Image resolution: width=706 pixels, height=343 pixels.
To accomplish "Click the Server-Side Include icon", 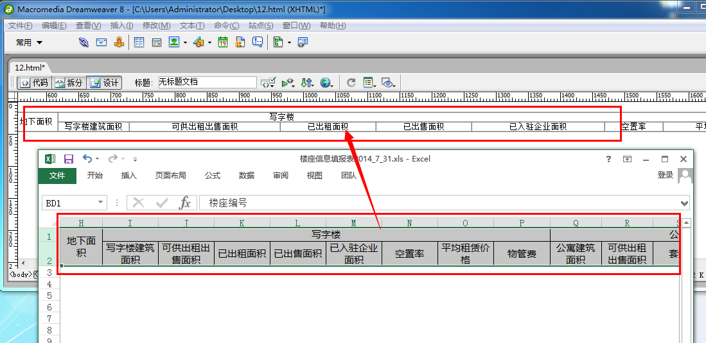I will (240, 42).
